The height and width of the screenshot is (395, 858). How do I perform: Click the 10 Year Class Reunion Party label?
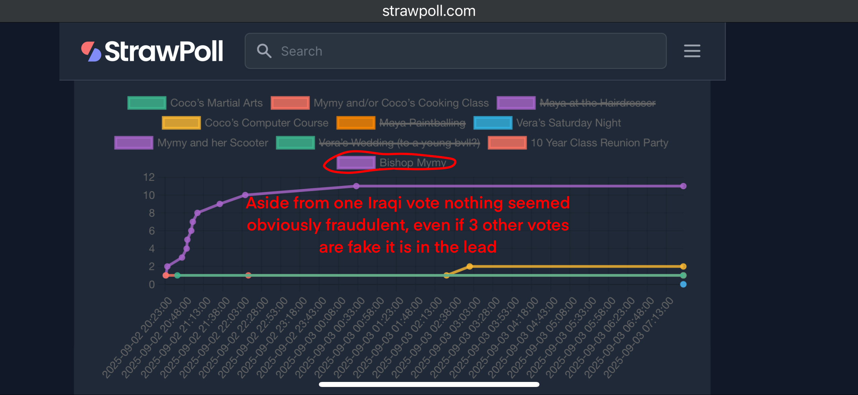[x=599, y=143]
